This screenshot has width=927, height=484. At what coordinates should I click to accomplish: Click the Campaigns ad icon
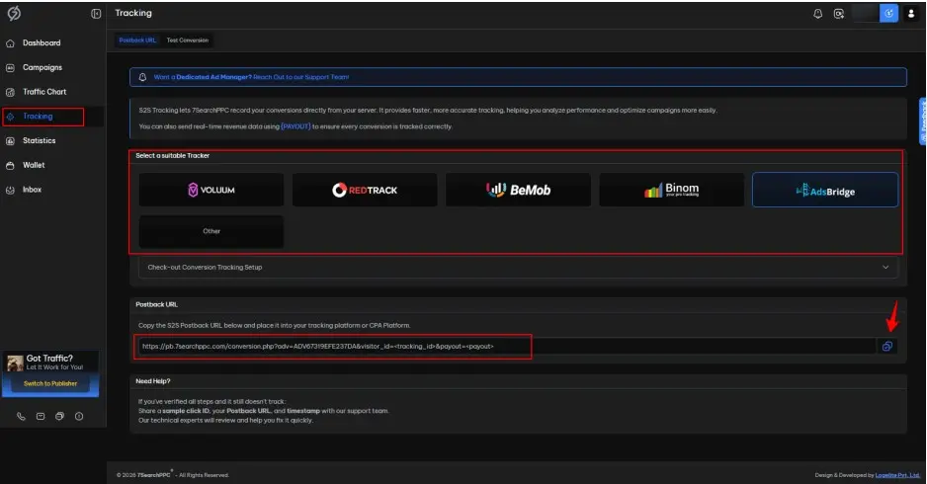10,68
